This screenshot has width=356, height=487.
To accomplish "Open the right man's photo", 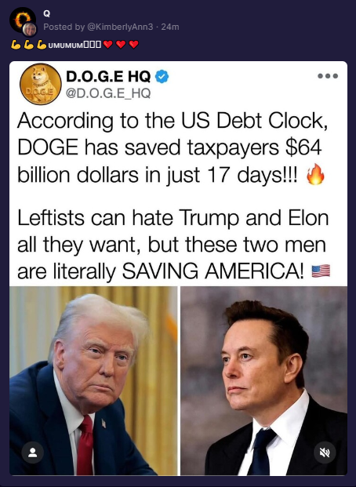I will pos(264,381).
